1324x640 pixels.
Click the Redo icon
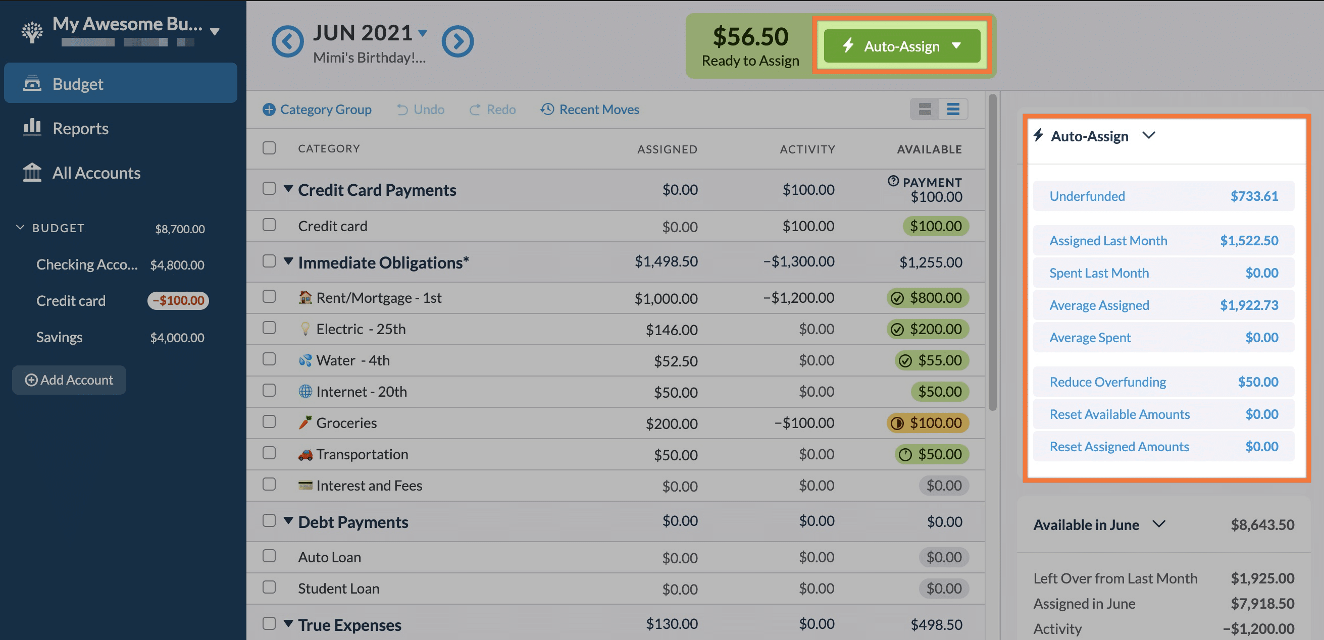coord(476,109)
